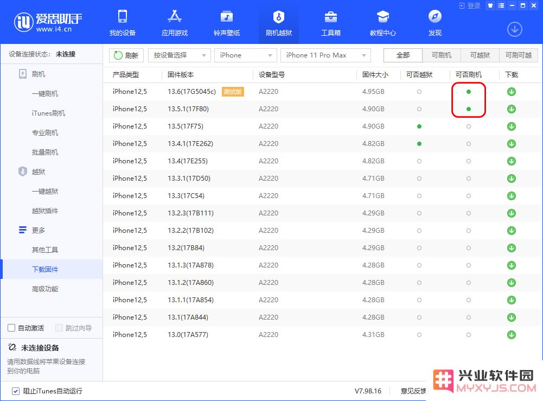Click the 爱思助手 i4 logo

pos(48,22)
